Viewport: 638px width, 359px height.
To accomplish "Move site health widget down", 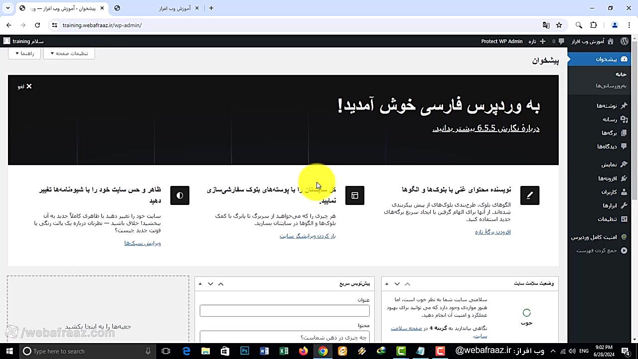I will click(397, 284).
